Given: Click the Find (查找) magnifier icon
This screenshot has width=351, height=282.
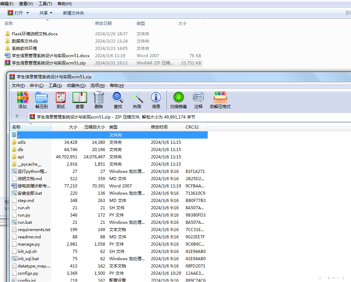Looking at the screenshot, I should point(118,97).
